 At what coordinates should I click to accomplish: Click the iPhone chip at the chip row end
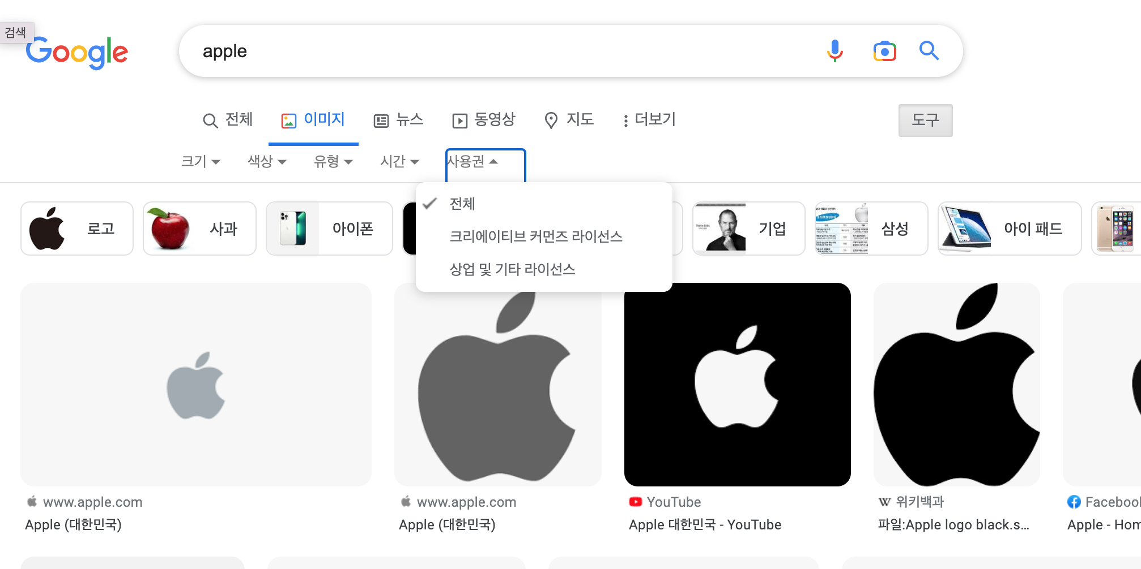pos(1116,229)
